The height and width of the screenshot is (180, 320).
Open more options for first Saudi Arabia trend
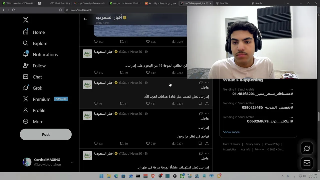(x=291, y=90)
